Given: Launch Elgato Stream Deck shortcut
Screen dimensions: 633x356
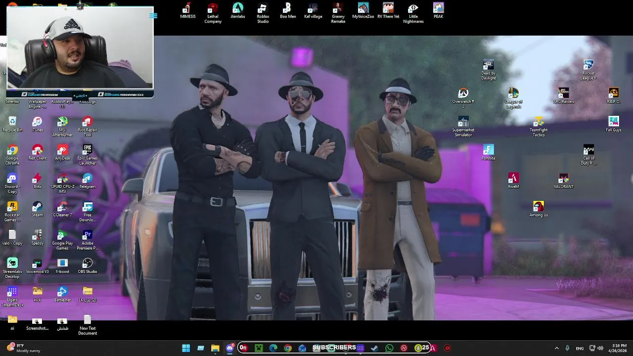Looking at the screenshot, I should coord(12,296).
